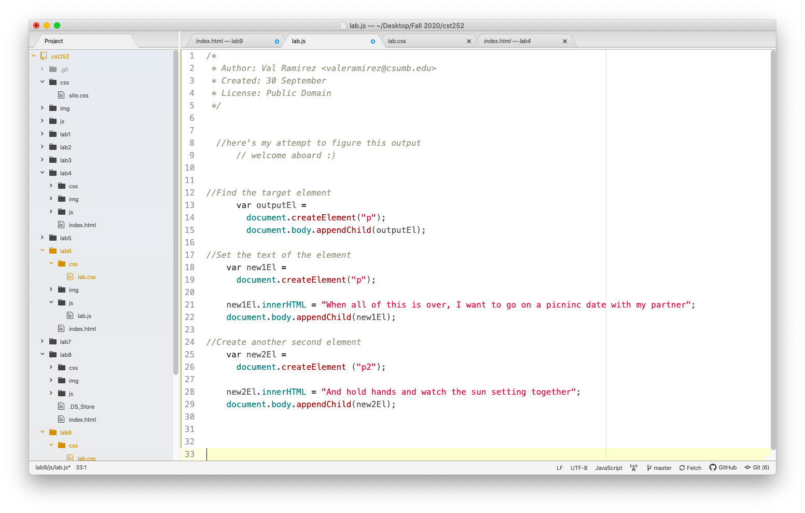Open the Git panel showing 6 changes

click(x=757, y=467)
